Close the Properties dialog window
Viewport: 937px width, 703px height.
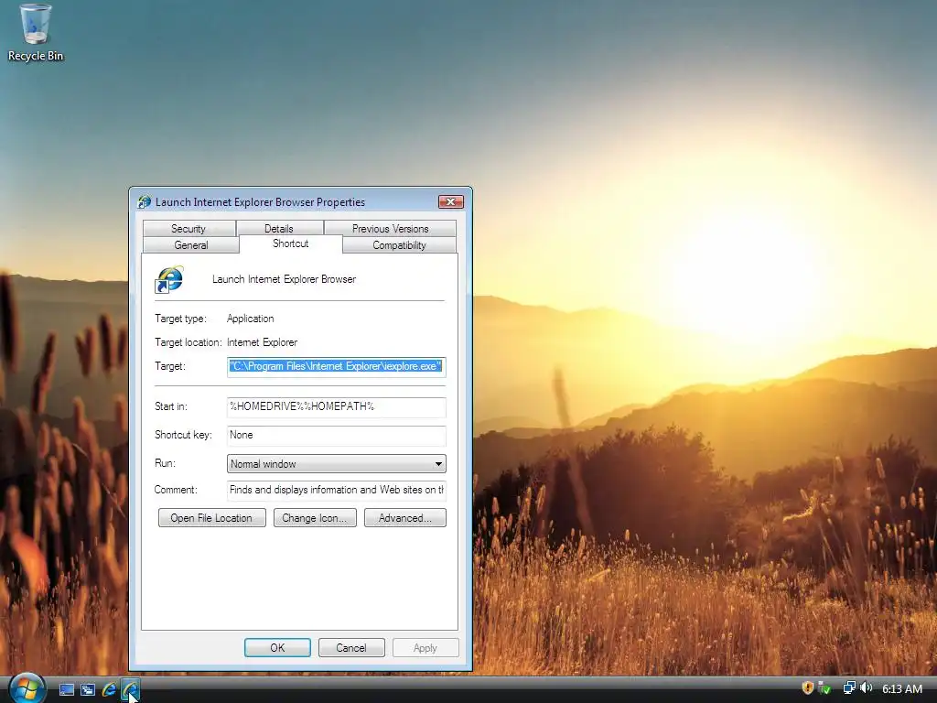click(450, 202)
